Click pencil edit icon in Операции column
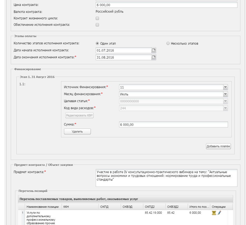246x225 pixels. tap(219, 213)
